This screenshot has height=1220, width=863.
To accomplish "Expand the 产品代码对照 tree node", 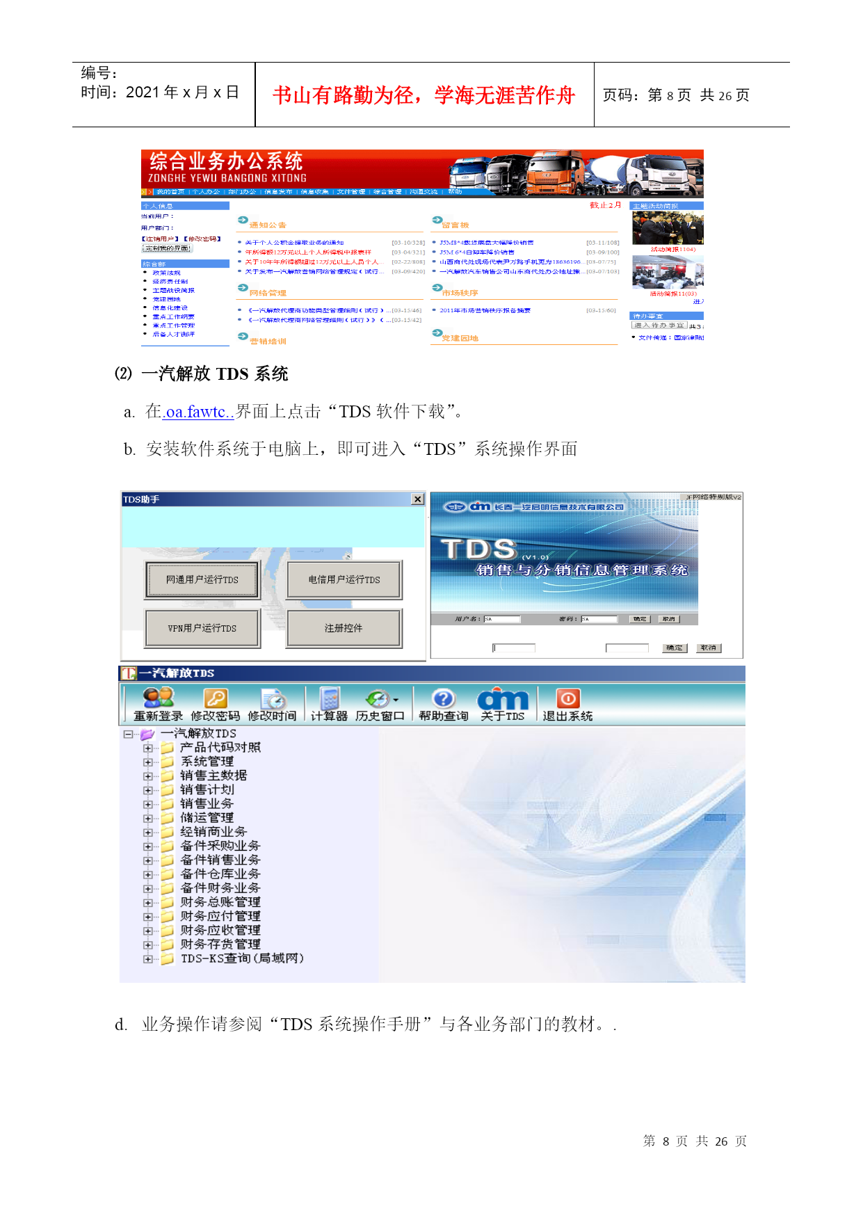I will pyautogui.click(x=147, y=748).
